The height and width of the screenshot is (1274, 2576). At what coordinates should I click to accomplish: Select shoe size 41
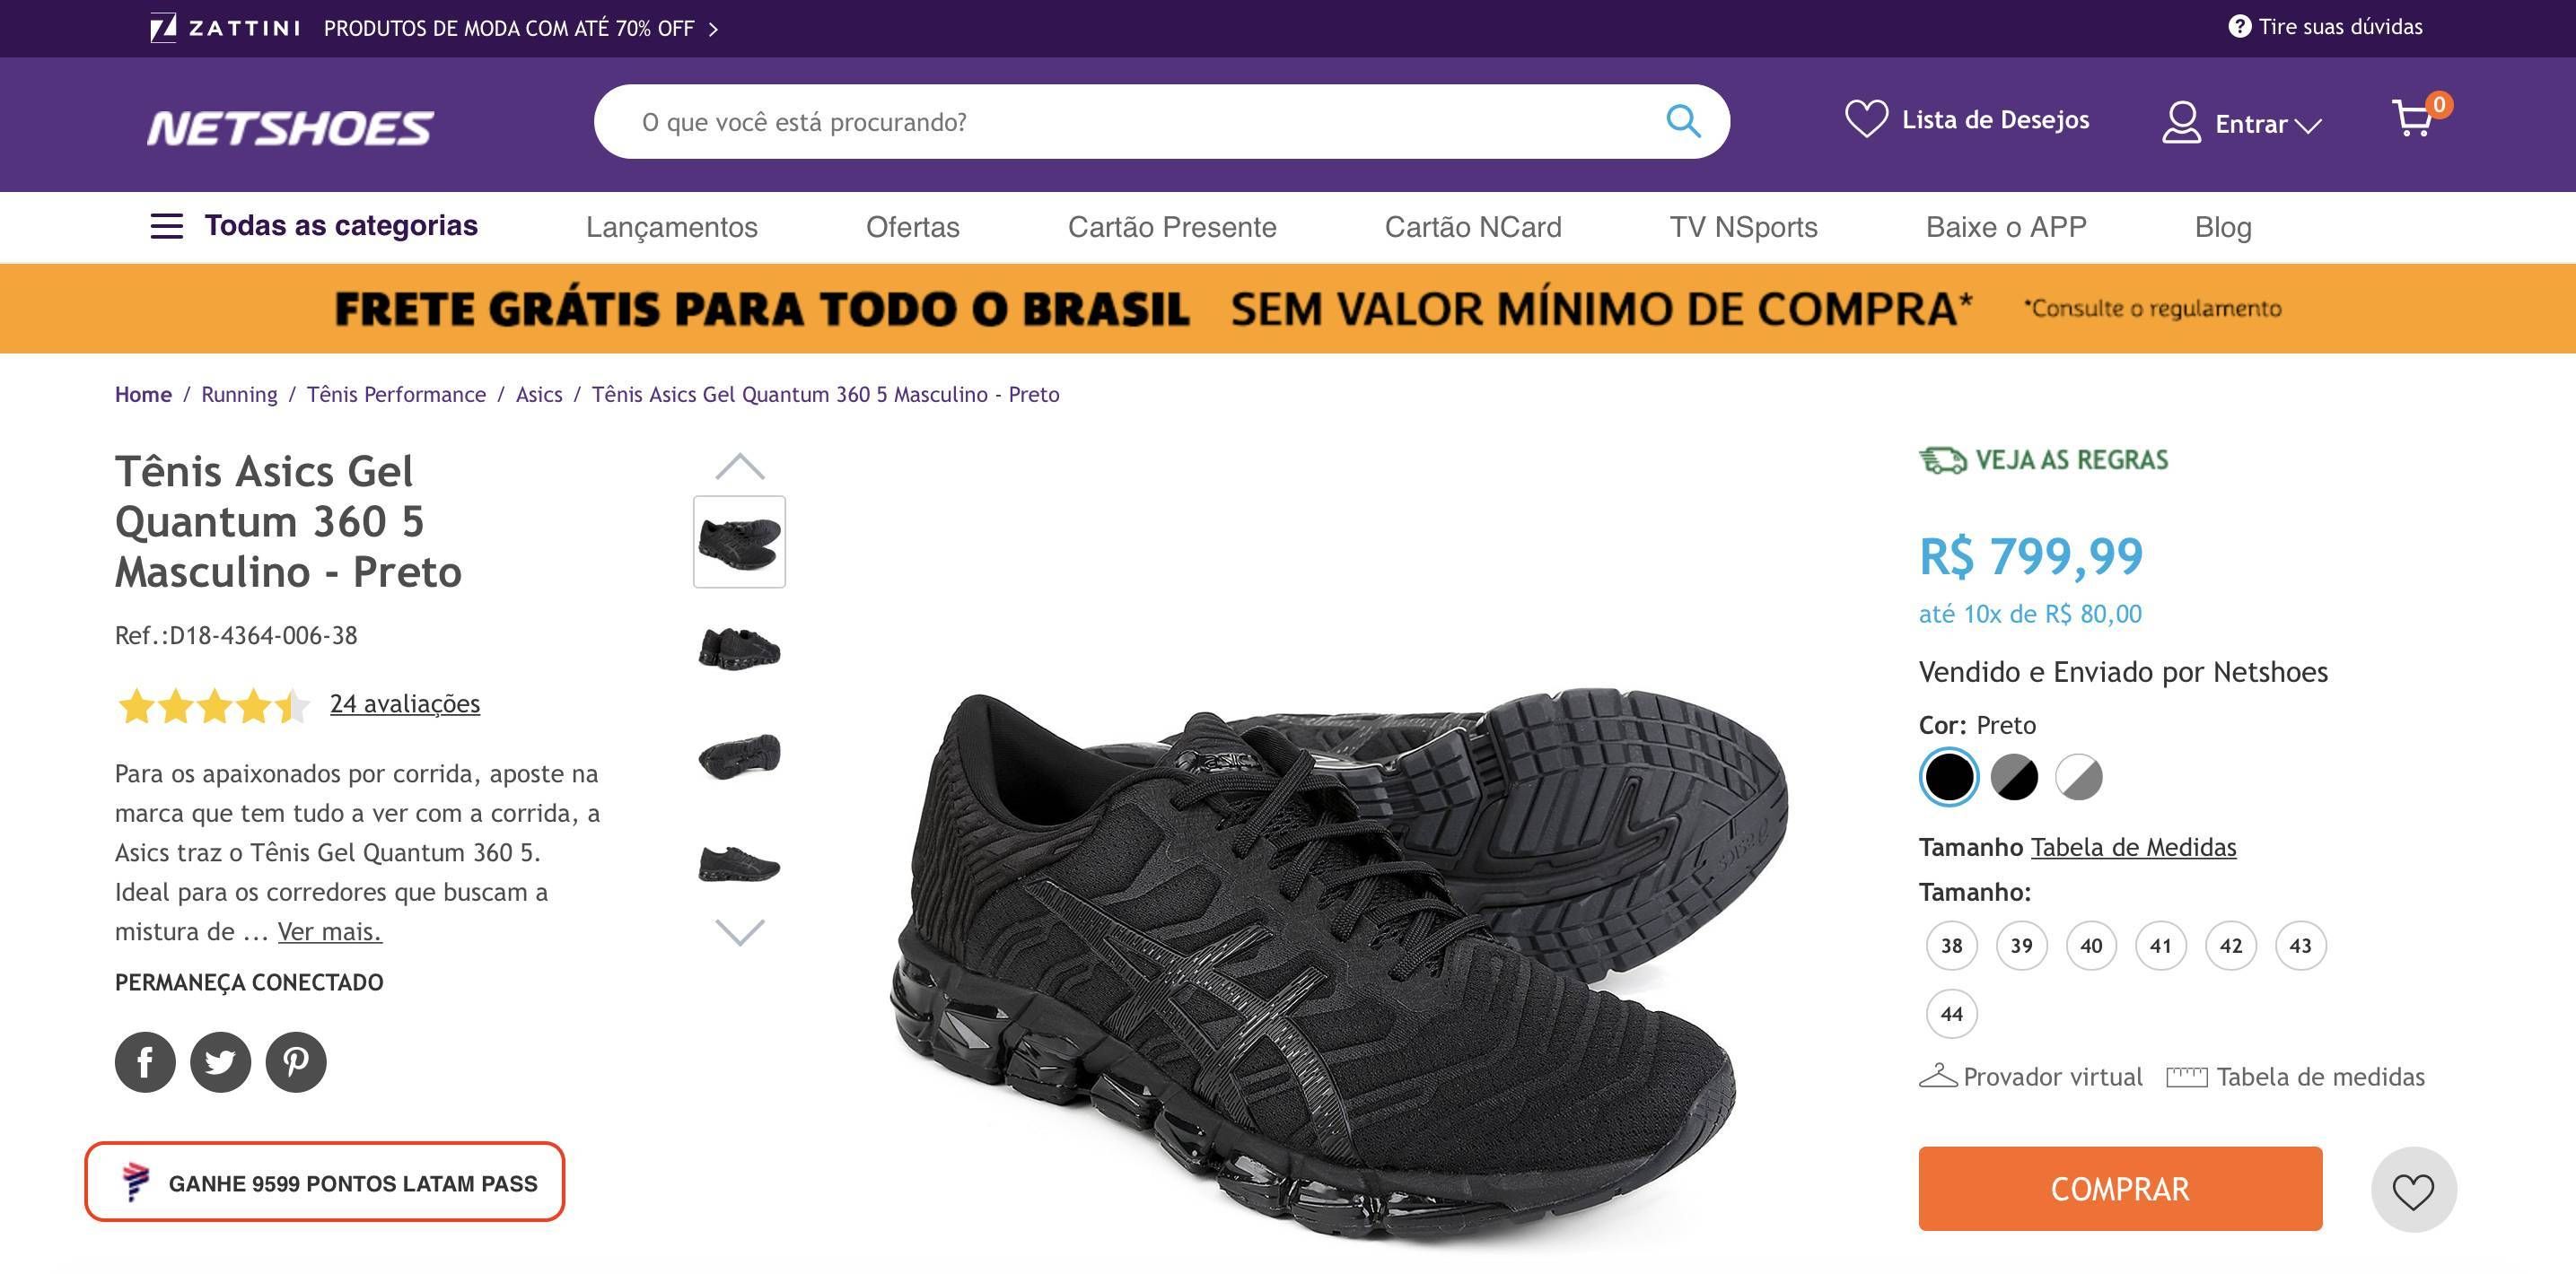[x=2160, y=946]
